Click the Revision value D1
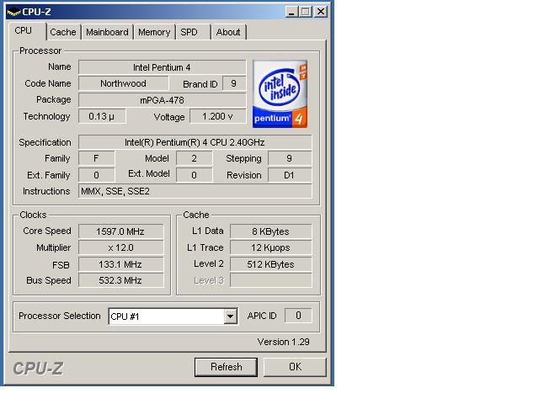 [290, 175]
